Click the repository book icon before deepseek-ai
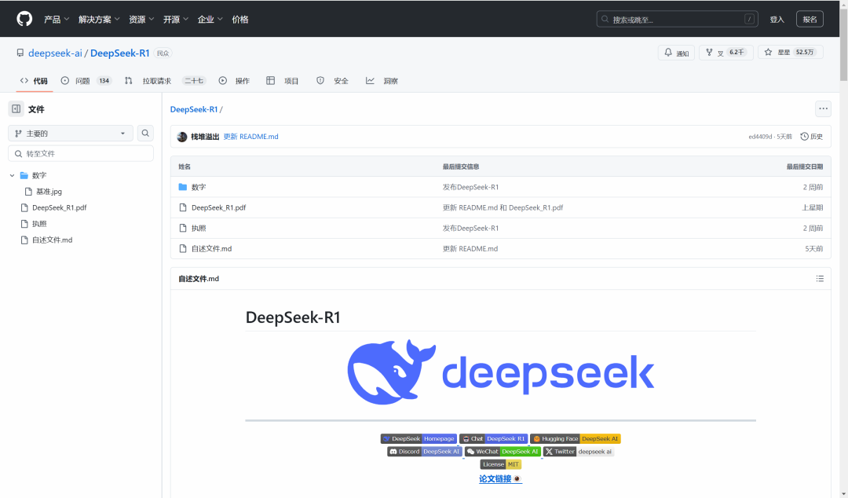Viewport: 848px width, 498px height. (x=19, y=54)
